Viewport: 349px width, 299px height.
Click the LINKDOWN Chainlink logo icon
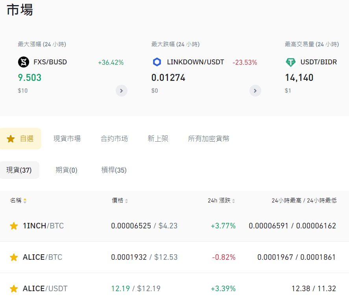pos(157,62)
